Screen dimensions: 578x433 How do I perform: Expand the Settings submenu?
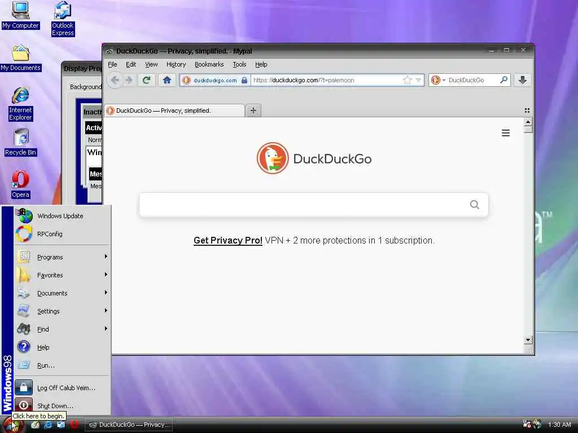point(63,311)
